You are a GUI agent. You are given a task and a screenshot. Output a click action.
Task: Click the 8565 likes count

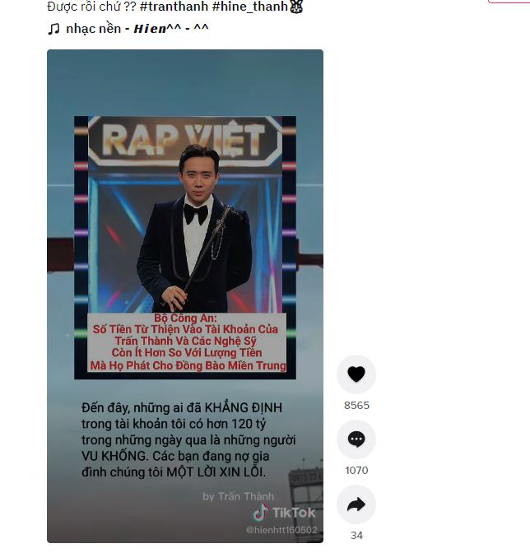[356, 405]
